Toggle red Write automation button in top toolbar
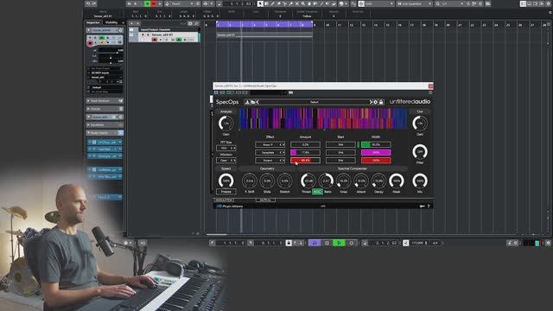Image resolution: width=553 pixels, height=311 pixels. (154, 3)
